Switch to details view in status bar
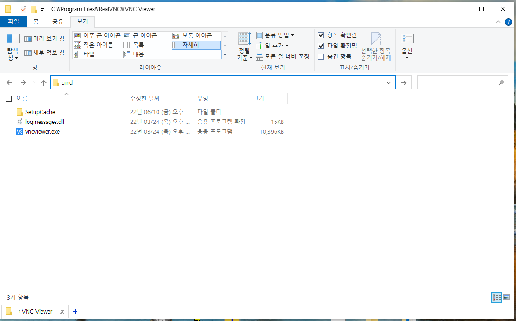Viewport: 516px width, 321px height. click(496, 297)
